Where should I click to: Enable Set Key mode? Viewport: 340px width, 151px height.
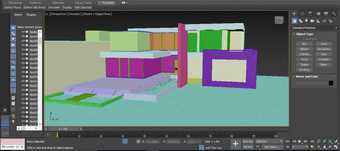tap(248, 147)
